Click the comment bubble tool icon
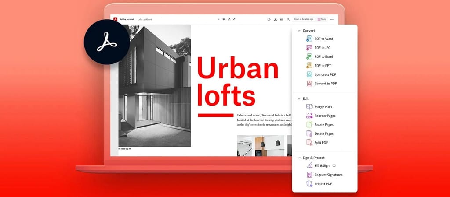 pos(224,19)
